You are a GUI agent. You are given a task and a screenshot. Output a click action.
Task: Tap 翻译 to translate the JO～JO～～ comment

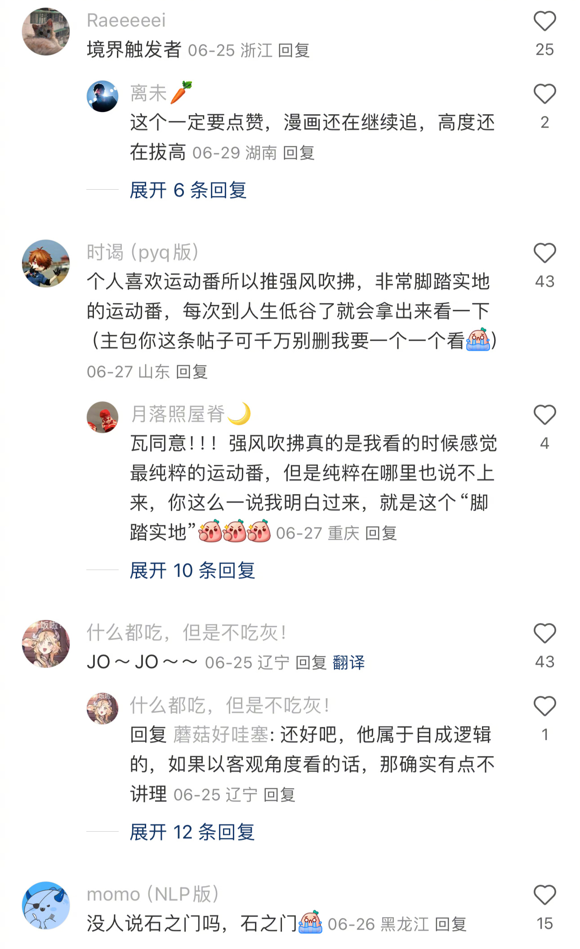(349, 663)
